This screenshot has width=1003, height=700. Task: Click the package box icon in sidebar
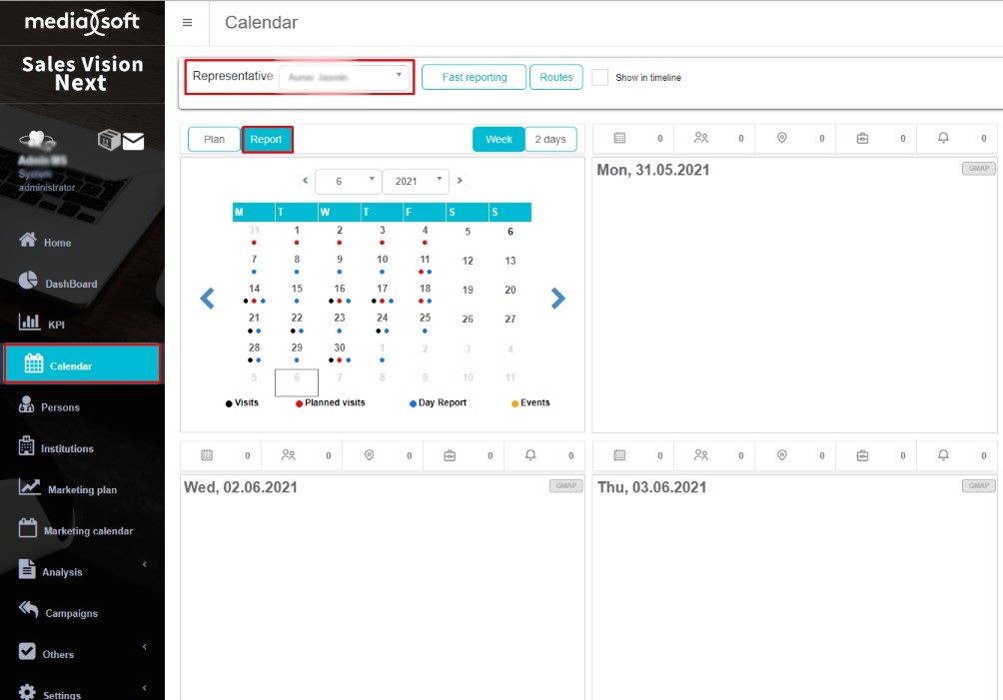coord(108,140)
